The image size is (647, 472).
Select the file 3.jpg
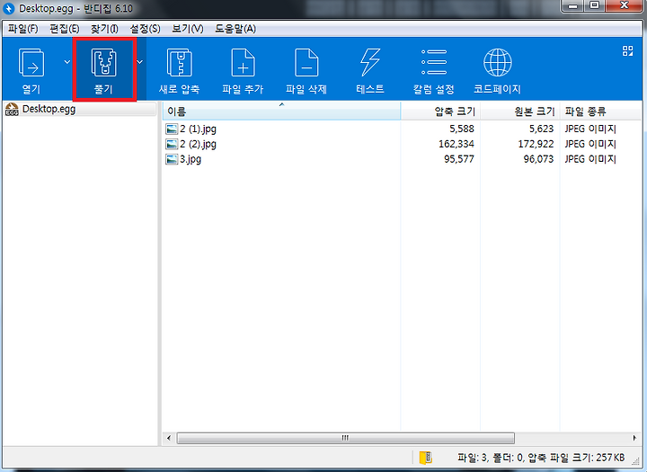pyautogui.click(x=191, y=159)
